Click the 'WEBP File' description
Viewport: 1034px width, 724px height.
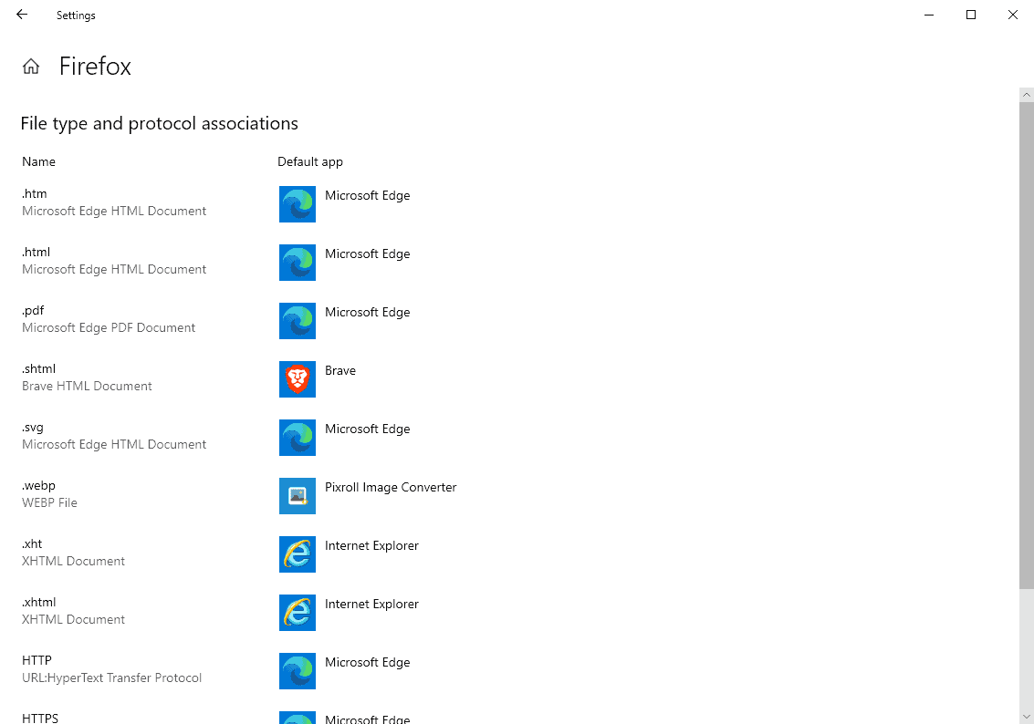[49, 502]
